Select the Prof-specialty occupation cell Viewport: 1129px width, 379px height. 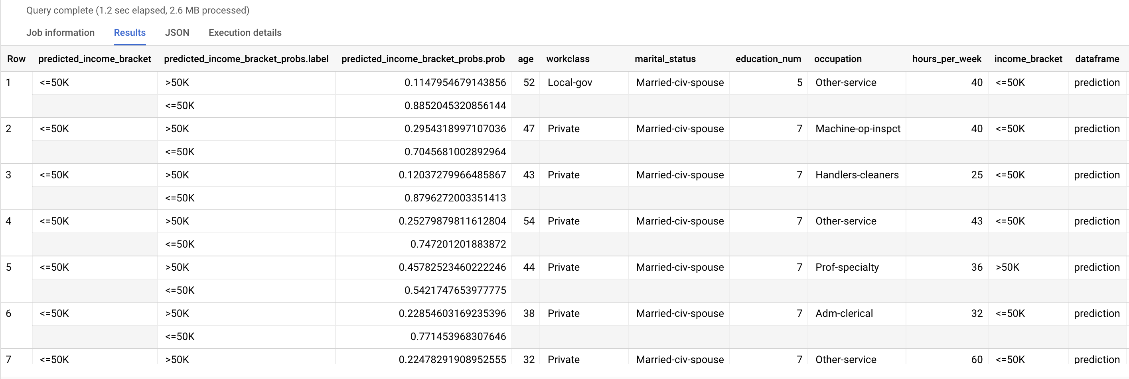tap(847, 268)
